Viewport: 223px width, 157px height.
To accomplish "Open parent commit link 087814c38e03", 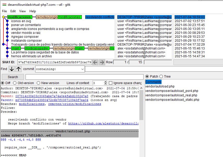I will 52,96.
